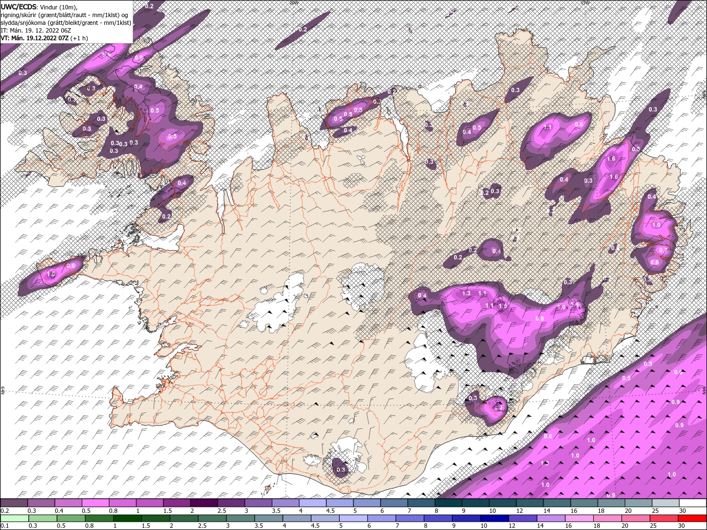Select the top-scale swatch between 1 and 1.5
The width and height of the screenshot is (707, 530).
[x=149, y=503]
